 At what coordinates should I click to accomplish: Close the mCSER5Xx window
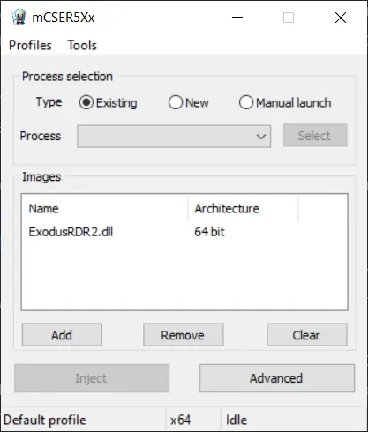point(341,18)
